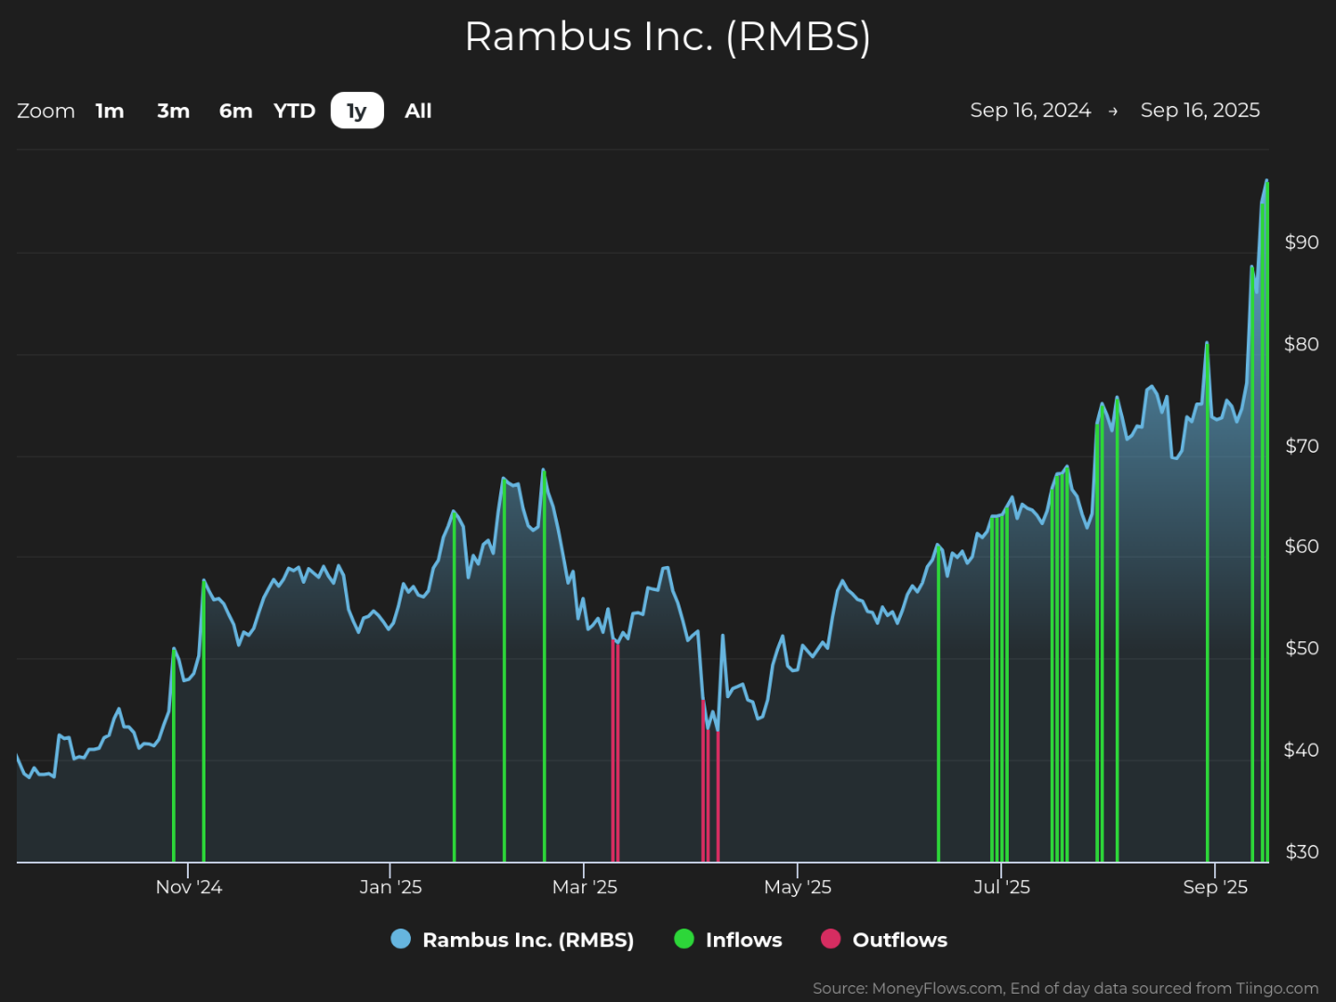Toggle the green Inflows legend dot
The image size is (1336, 1002).
(684, 939)
